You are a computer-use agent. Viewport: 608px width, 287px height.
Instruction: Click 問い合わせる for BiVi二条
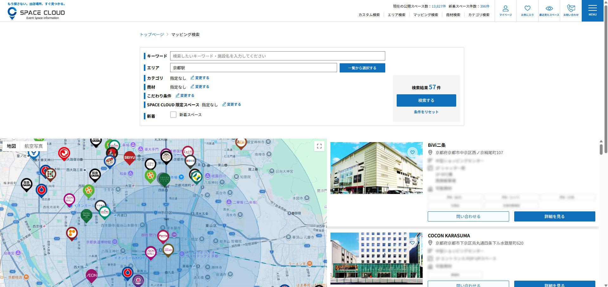tap(468, 216)
